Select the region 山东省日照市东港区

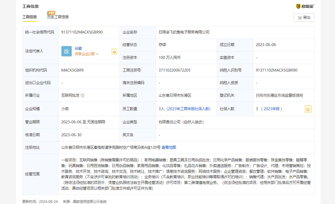click(175, 95)
